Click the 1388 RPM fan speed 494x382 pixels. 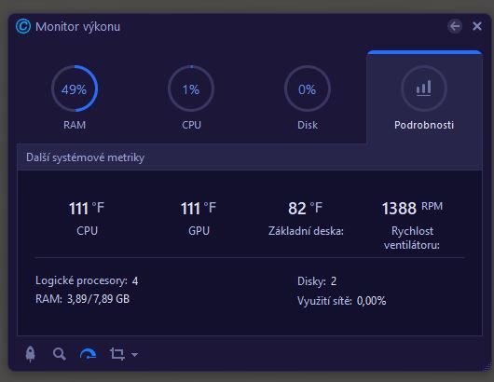coord(412,208)
